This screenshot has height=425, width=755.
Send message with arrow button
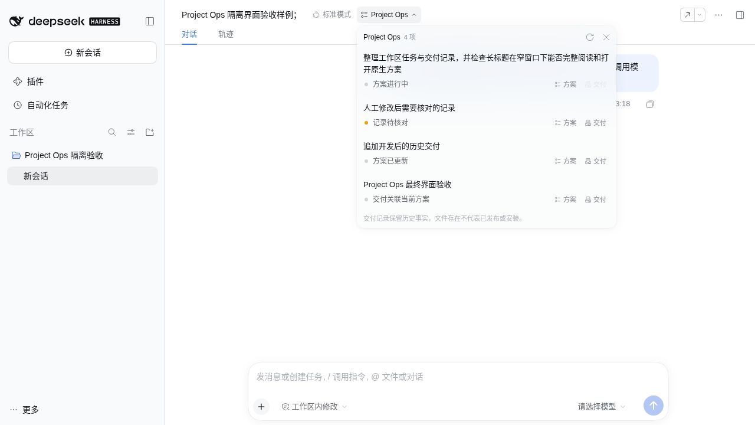coord(654,406)
